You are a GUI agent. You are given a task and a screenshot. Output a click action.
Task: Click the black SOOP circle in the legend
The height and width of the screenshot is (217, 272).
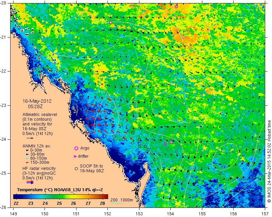(x=76, y=169)
